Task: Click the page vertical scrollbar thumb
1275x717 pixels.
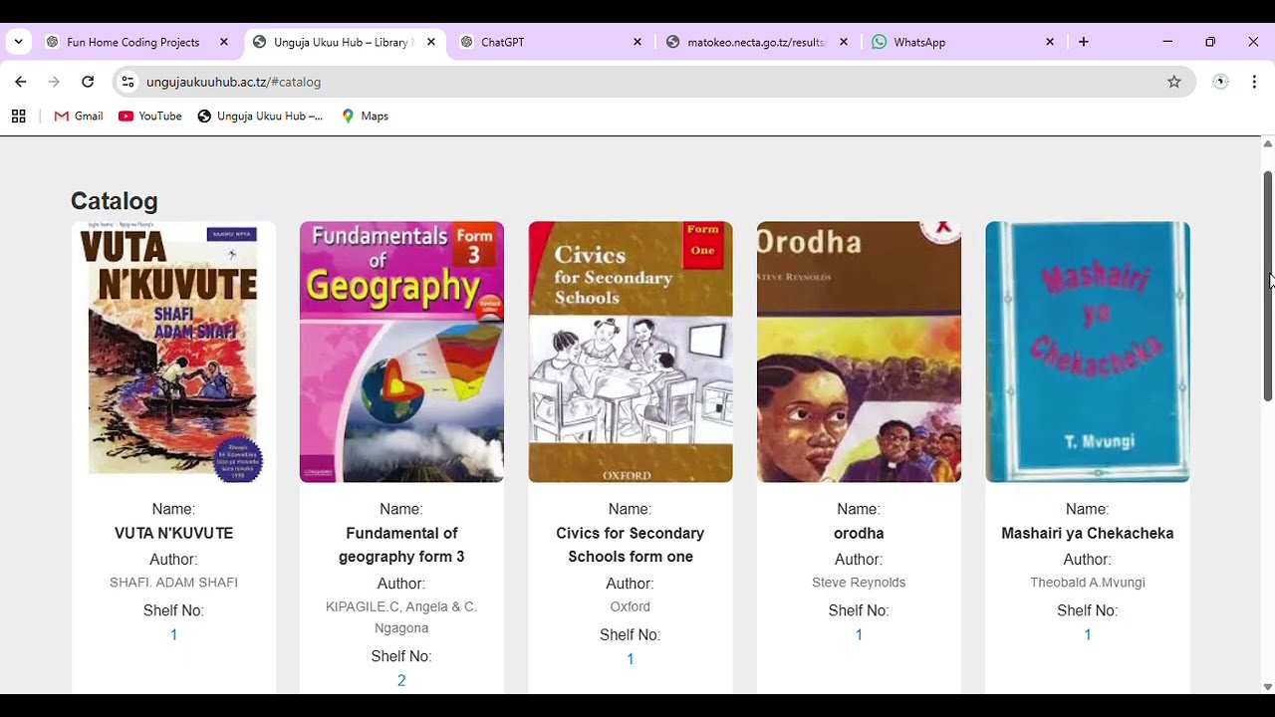Action: tap(1267, 287)
